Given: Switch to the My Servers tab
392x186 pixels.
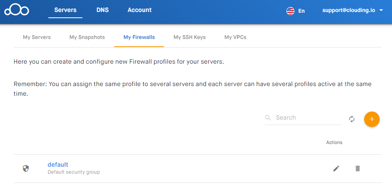Looking at the screenshot, I should 37,37.
